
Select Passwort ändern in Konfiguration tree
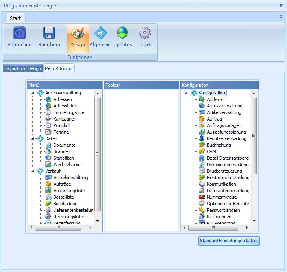(223, 210)
